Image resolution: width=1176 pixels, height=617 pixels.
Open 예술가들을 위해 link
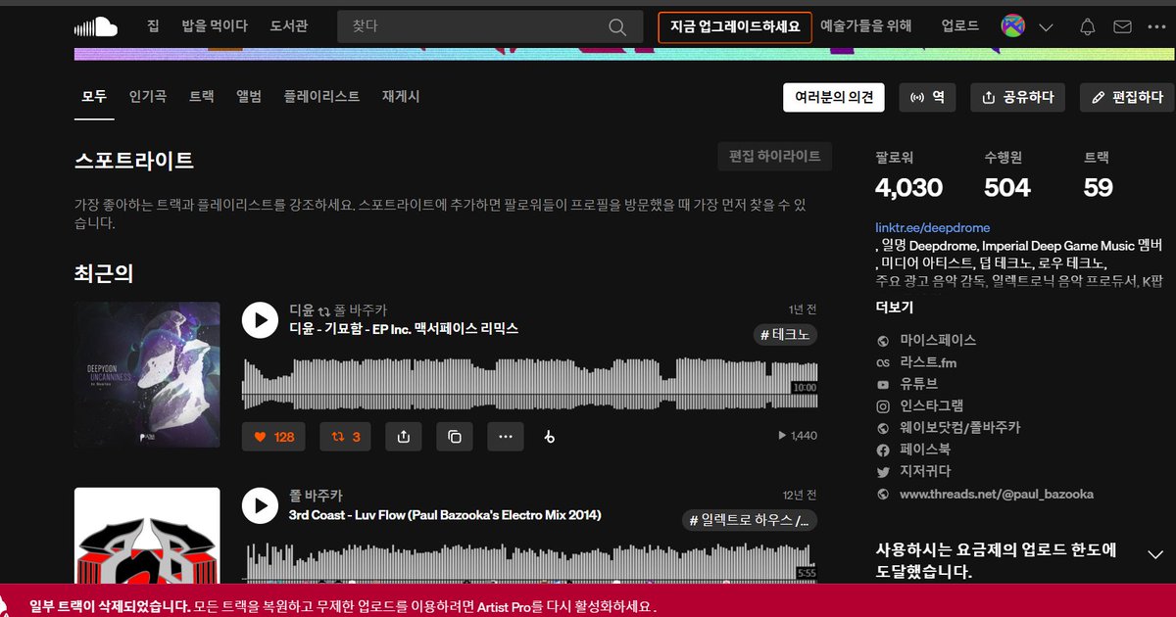[x=866, y=26]
